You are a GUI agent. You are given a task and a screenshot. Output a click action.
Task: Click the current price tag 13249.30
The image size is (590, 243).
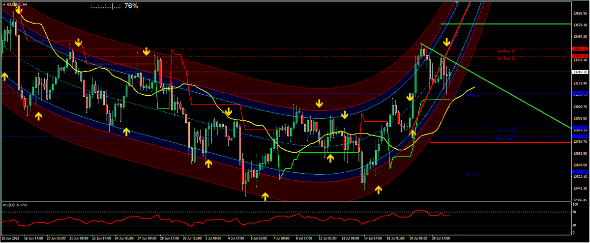(580, 72)
